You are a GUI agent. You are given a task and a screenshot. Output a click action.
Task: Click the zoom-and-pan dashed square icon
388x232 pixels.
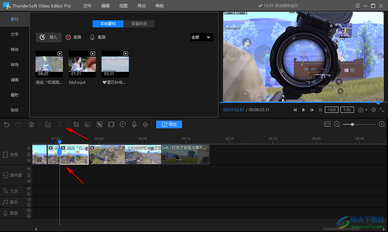click(x=88, y=124)
